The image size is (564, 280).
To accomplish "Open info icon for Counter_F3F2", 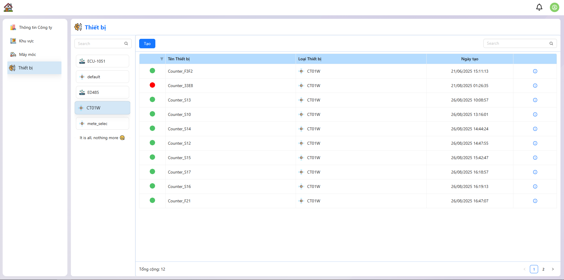I will [535, 71].
